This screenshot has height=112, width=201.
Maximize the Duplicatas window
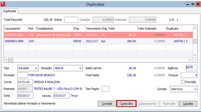tap(193, 4)
